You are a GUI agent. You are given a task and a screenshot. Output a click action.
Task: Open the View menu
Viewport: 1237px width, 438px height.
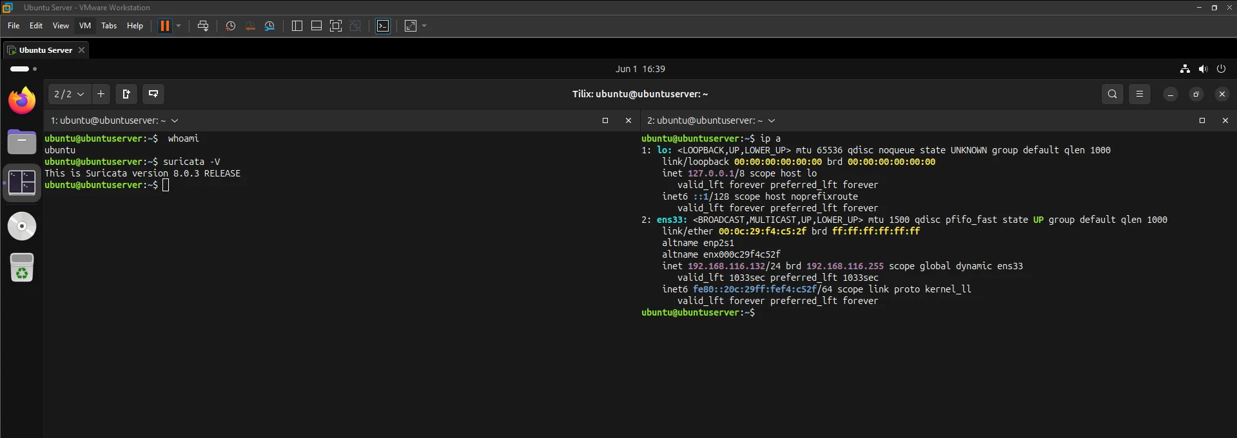61,26
